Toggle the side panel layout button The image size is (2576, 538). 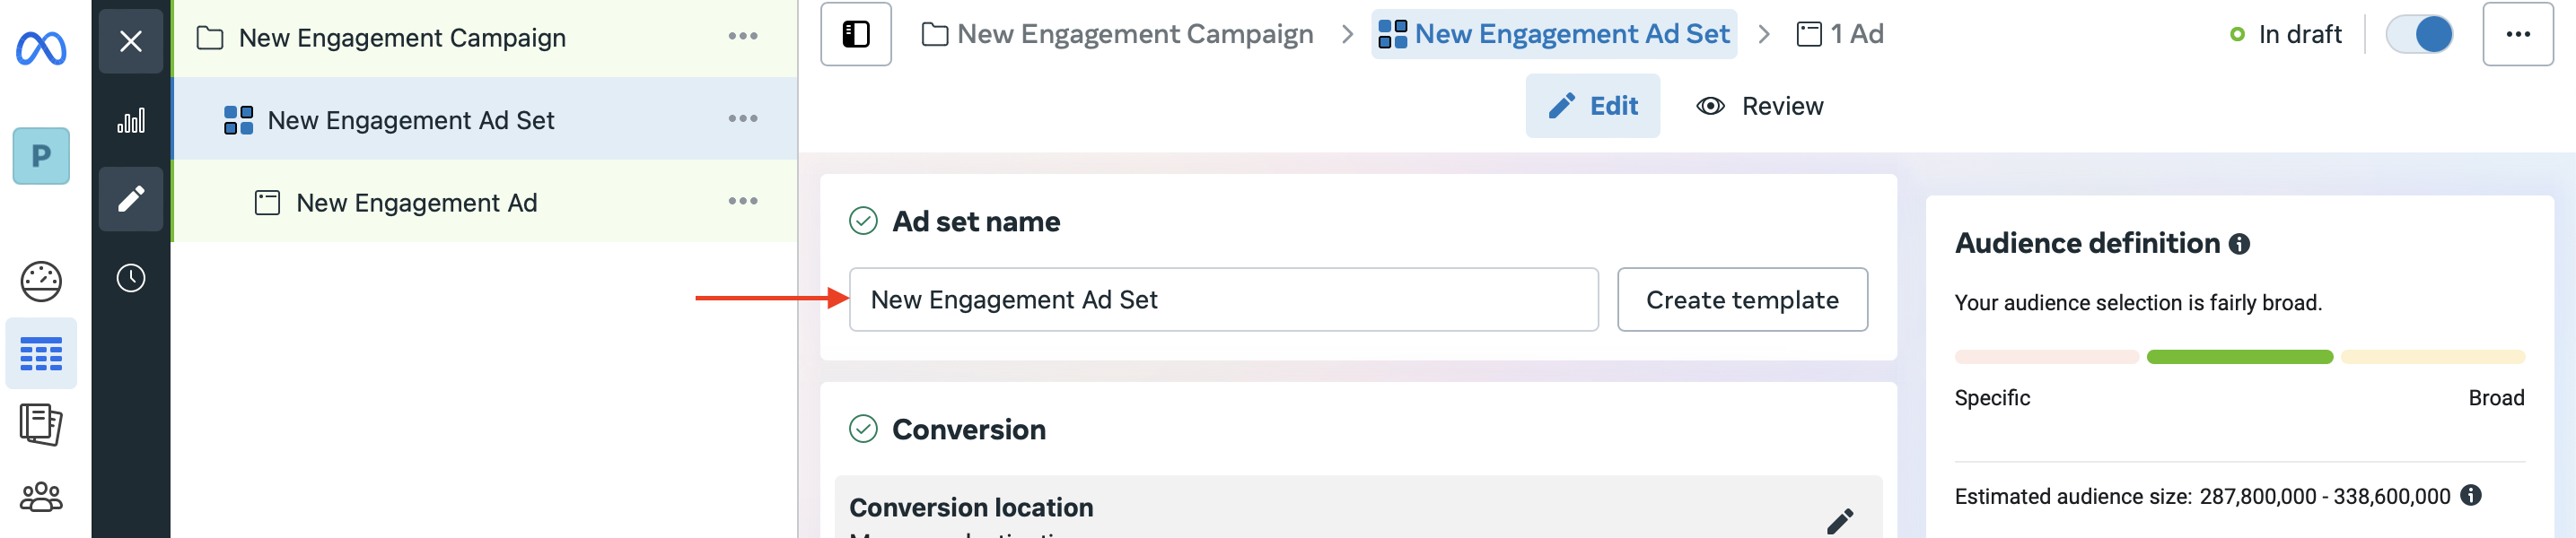[x=856, y=34]
